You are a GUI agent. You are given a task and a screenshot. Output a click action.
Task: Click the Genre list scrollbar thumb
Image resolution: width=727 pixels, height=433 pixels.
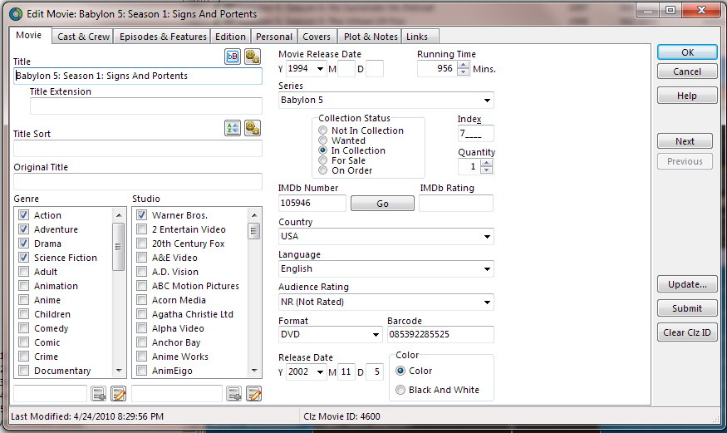coord(119,247)
